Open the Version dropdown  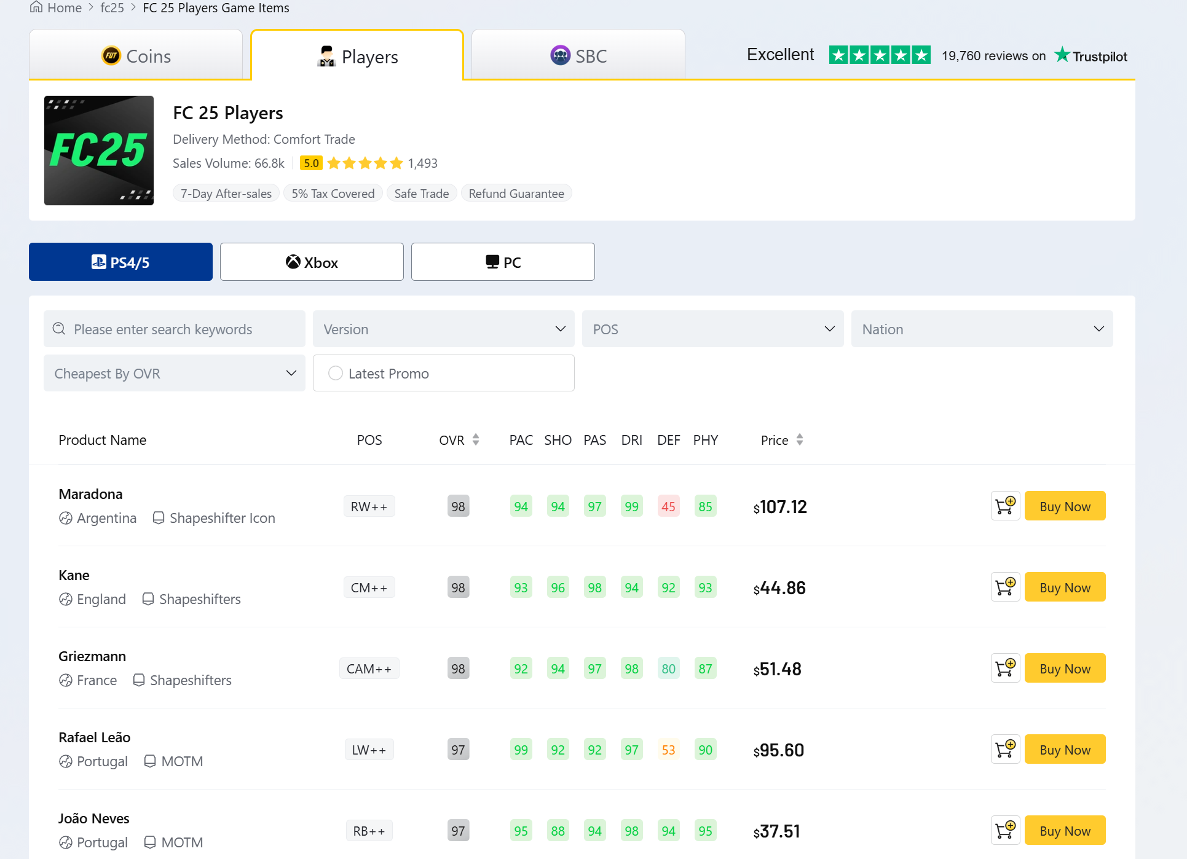click(x=443, y=329)
